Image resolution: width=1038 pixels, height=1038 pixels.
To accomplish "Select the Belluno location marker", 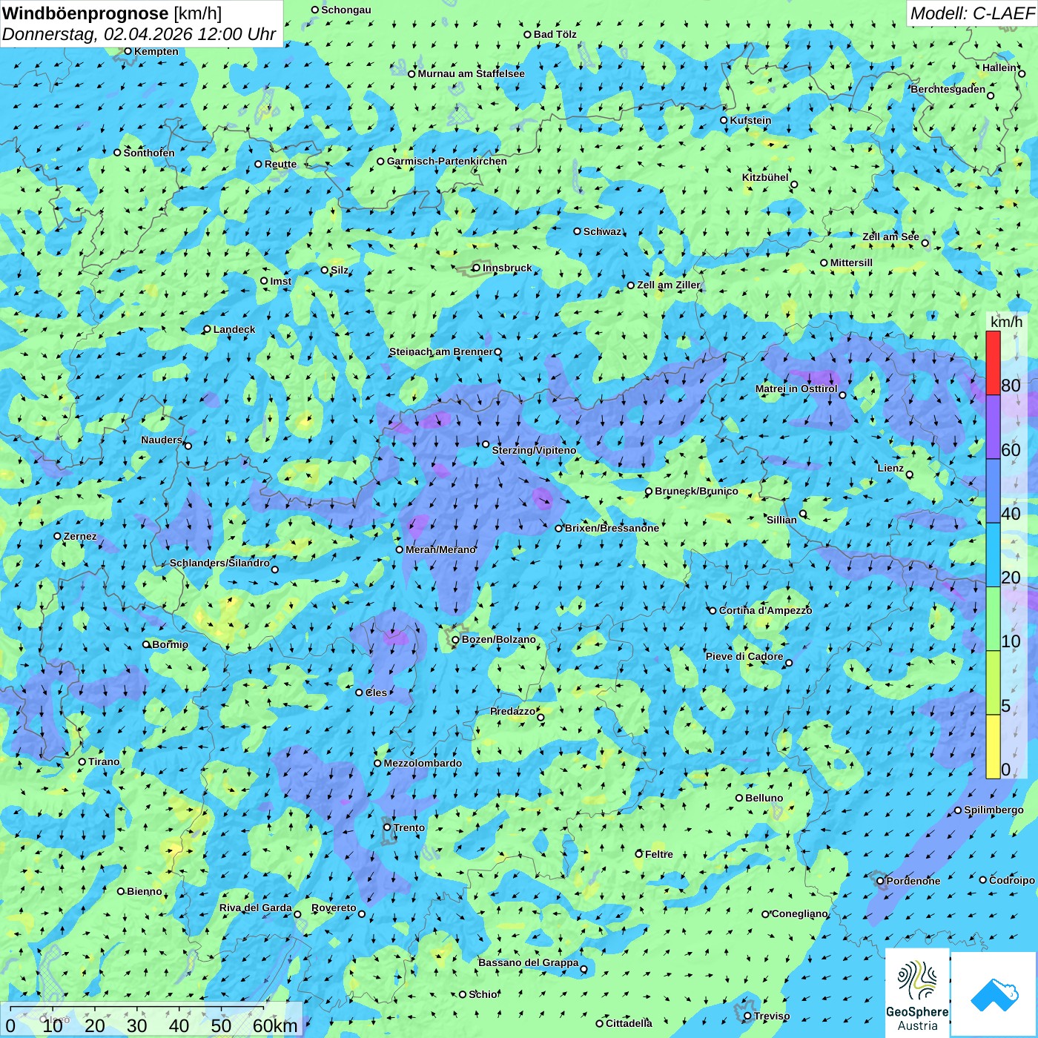I will tap(739, 798).
